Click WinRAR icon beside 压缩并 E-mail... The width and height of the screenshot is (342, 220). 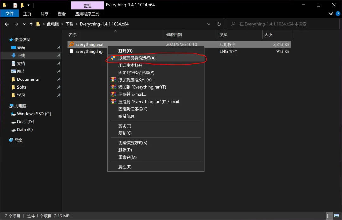tap(113, 94)
